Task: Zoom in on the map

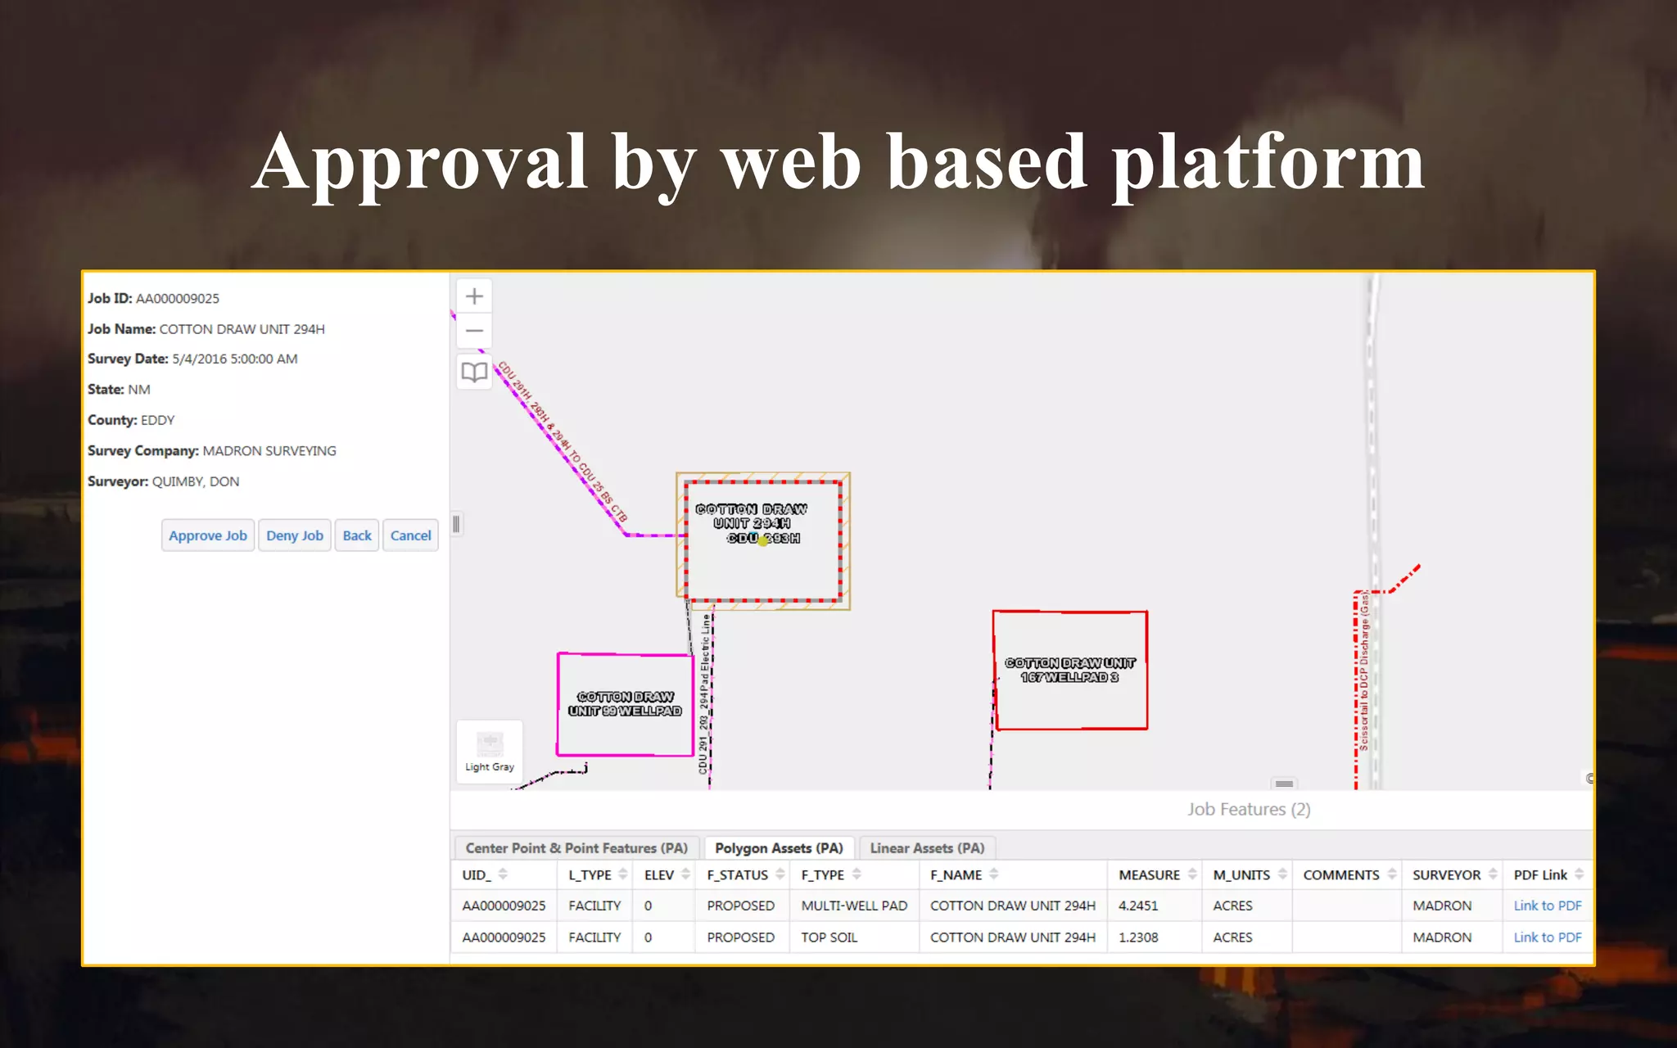Action: pos(474,296)
